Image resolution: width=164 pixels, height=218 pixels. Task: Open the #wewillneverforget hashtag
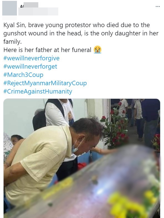pos(30,66)
